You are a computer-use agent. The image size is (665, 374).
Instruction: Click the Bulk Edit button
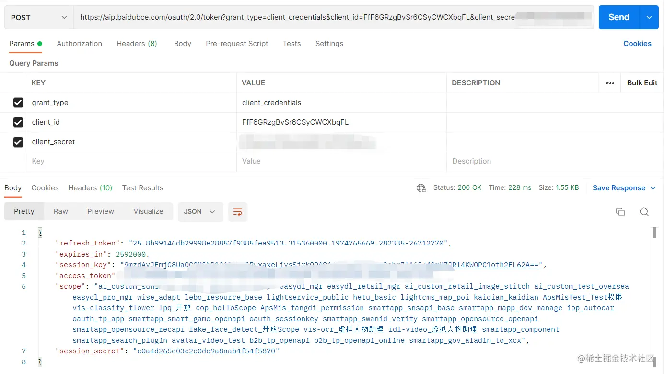click(642, 83)
